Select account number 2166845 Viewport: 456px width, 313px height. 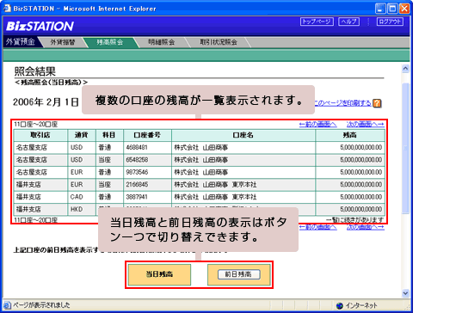click(x=137, y=185)
